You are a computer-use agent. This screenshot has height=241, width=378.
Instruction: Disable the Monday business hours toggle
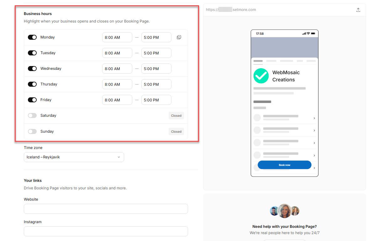32,37
